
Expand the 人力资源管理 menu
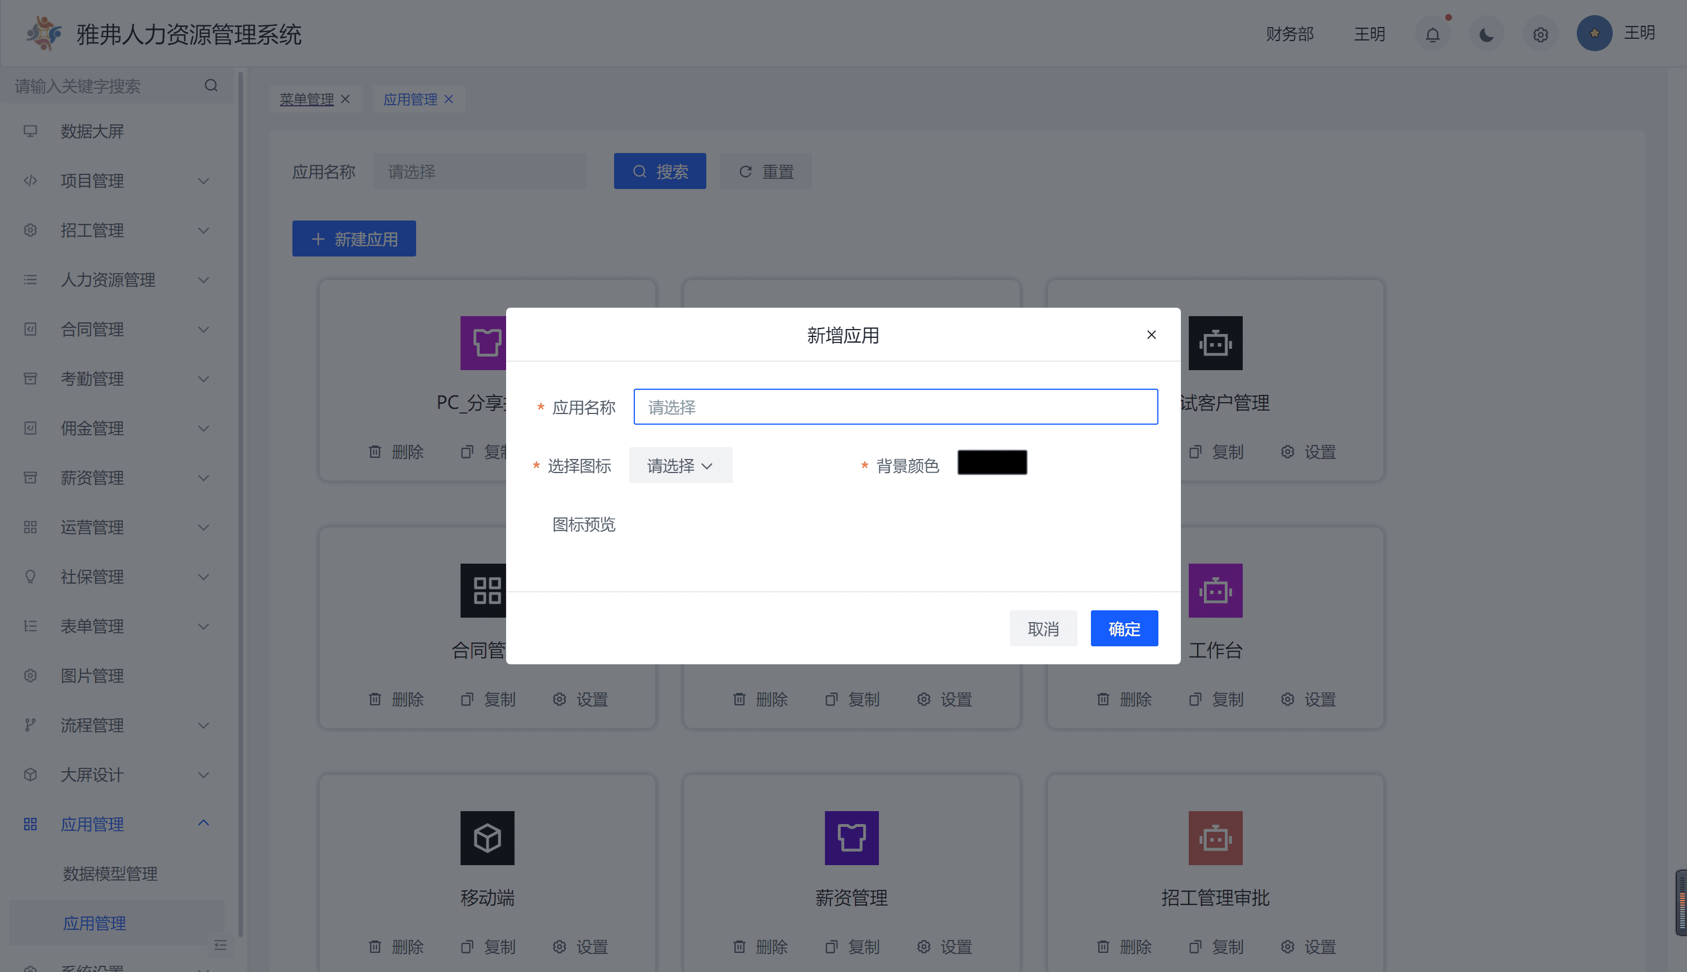tap(117, 280)
